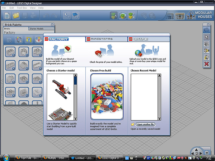Click up arrow of starter model scrollbar
This screenshot has width=215, height=161.
(76, 75)
